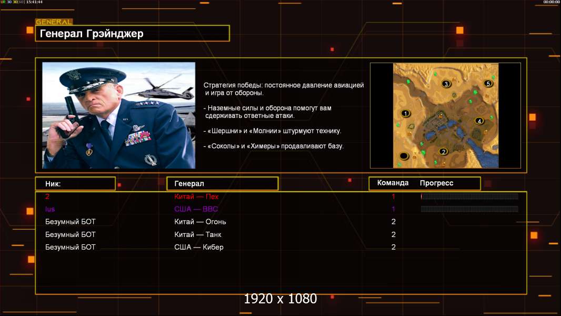This screenshot has height=316, width=561.
Task: Click progress bar of player "lus"
Action: [469, 209]
